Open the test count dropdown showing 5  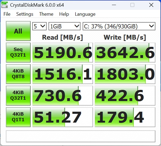pyautogui.click(x=39, y=26)
